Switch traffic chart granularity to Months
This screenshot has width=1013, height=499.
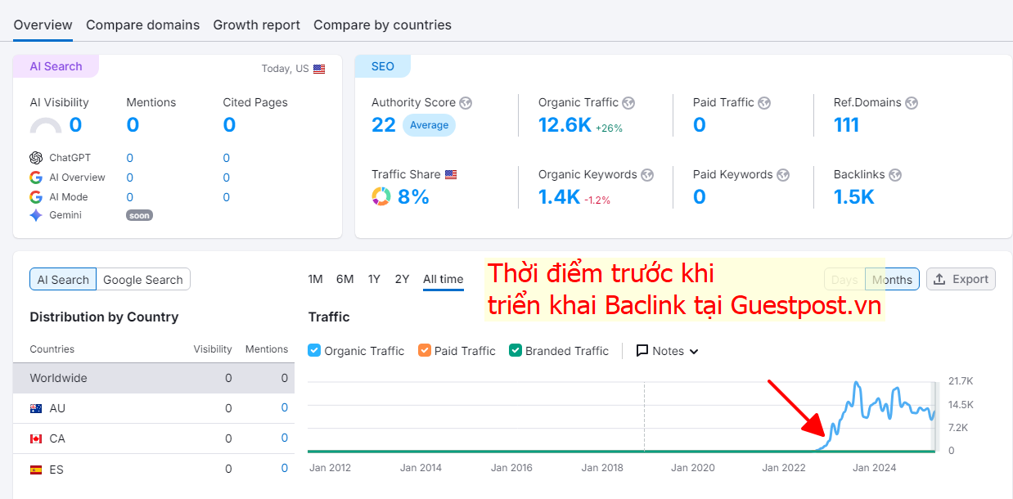tap(892, 279)
